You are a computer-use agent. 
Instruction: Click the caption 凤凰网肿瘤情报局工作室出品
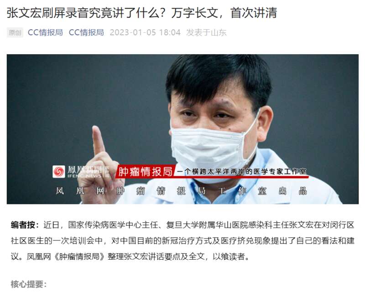(181, 191)
